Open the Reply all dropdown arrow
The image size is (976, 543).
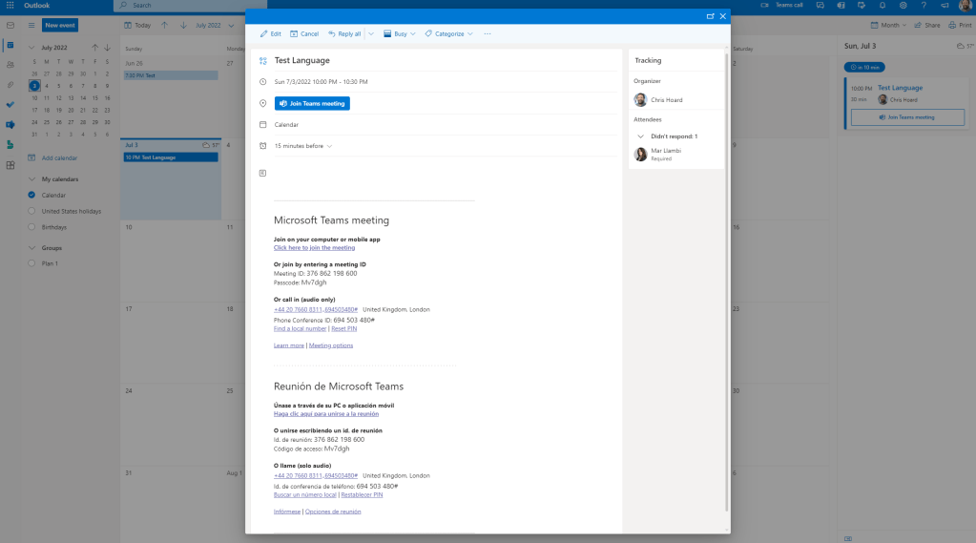coord(370,33)
